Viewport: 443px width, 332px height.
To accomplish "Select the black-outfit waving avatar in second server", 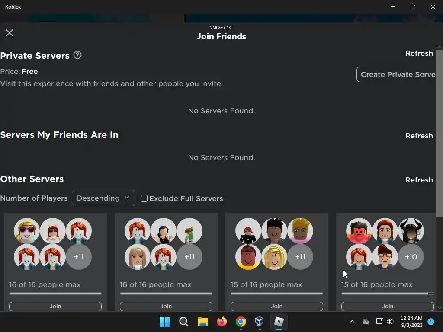I will [x=164, y=231].
